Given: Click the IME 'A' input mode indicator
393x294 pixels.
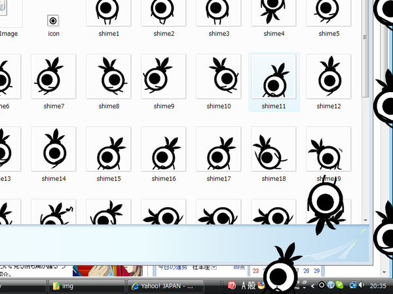Looking at the screenshot, I should pyautogui.click(x=244, y=286).
